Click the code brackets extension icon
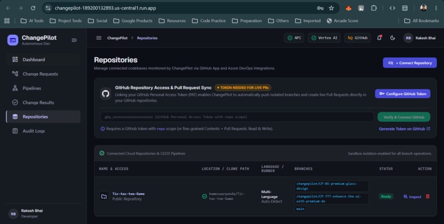Screen dimensions: 444x224 [x=392, y=8]
